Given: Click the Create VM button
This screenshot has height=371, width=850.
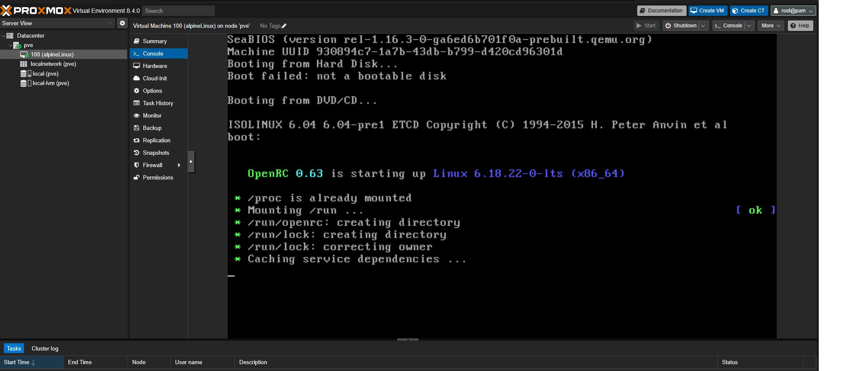Looking at the screenshot, I should 707,11.
